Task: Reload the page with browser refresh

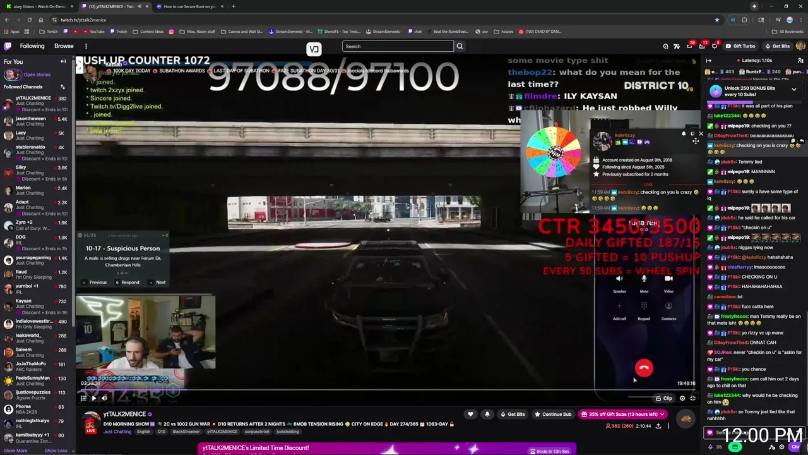Action: pyautogui.click(x=29, y=20)
